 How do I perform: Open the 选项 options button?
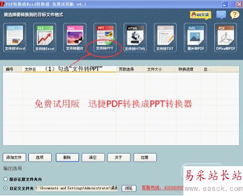pyautogui.click(x=40, y=157)
